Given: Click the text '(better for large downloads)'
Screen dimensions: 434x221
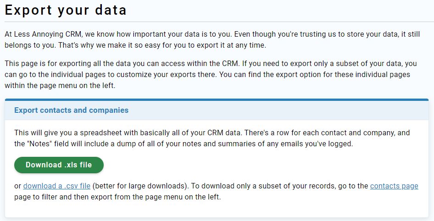Looking at the screenshot, I should pos(139,186).
